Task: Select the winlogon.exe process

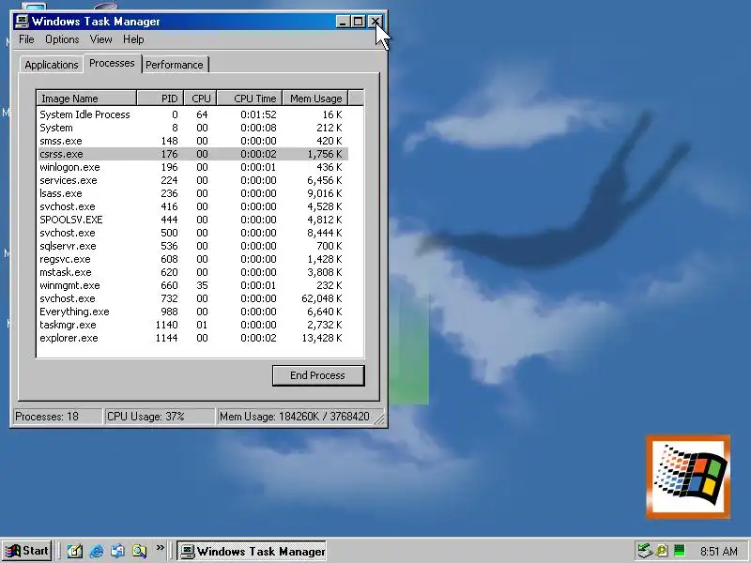Action: click(193, 167)
